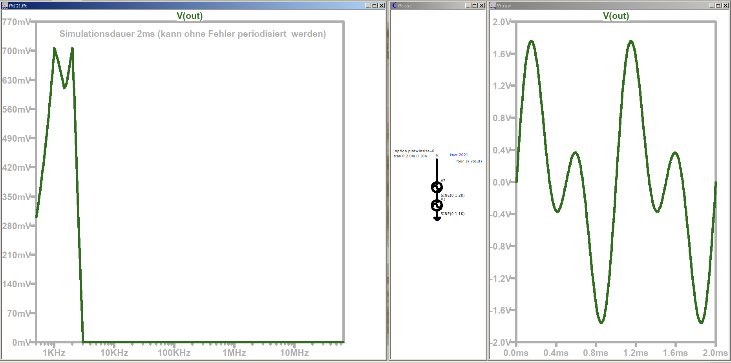
Task: Click the 0.8ms label on time axis
Action: coord(595,353)
